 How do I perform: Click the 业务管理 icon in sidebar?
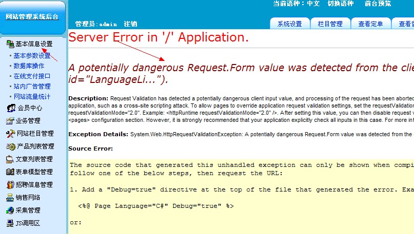pyautogui.click(x=10, y=121)
